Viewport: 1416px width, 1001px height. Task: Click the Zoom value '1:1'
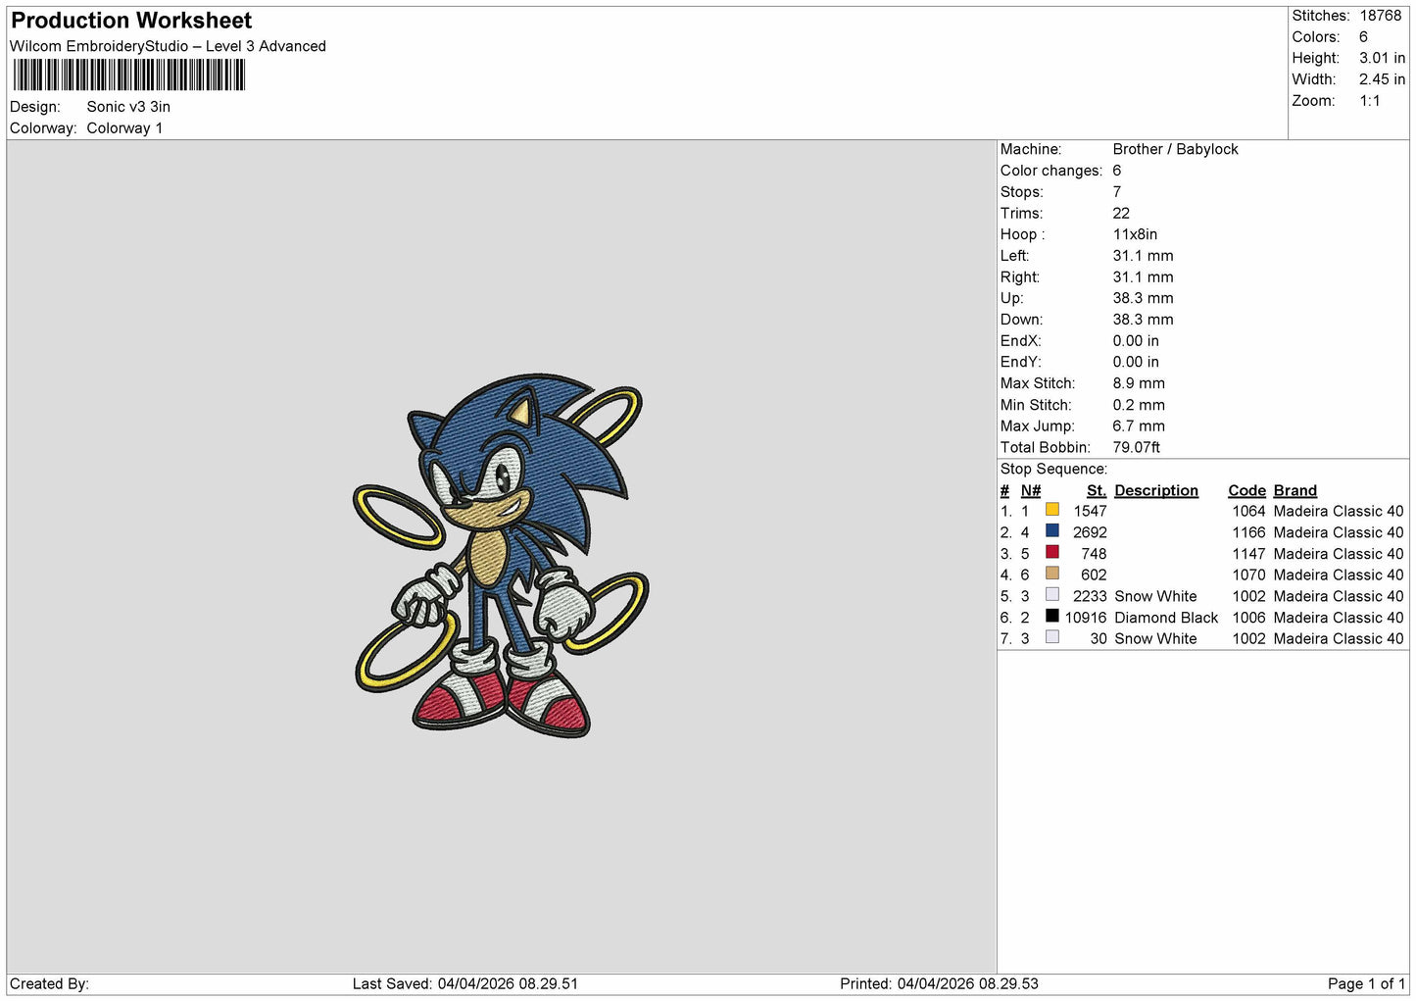coord(1369,101)
